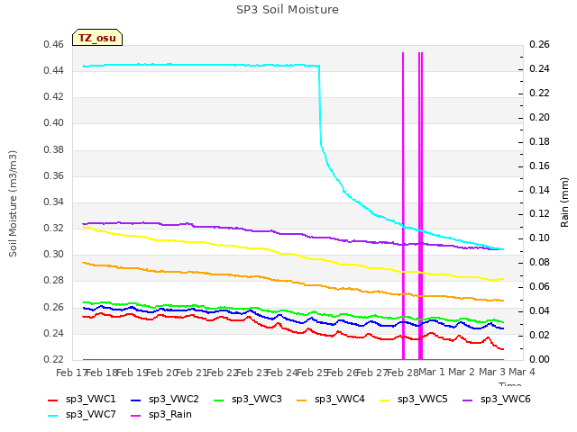Click the sp3_VWC6 purple legend swatch
This screenshot has width=577, height=432.
[467, 400]
